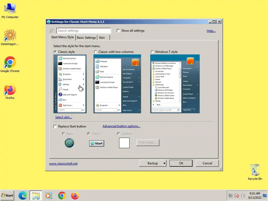Click the taskbar Start button
The image size is (268, 201).
[7, 195]
